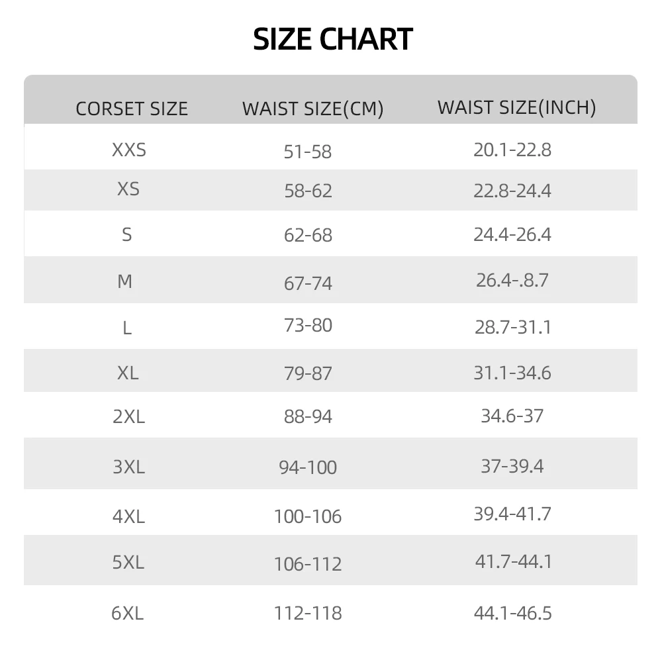Click the SIZE CHART title
The width and height of the screenshot is (662, 662).
click(x=333, y=39)
